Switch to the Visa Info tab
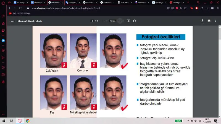Viewport: 221px width, 124px height. coord(107,2)
